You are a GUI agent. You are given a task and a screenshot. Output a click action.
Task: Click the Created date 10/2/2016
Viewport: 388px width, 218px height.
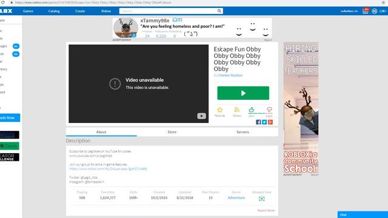click(159, 198)
